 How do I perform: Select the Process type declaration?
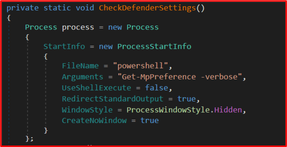coord(41,27)
